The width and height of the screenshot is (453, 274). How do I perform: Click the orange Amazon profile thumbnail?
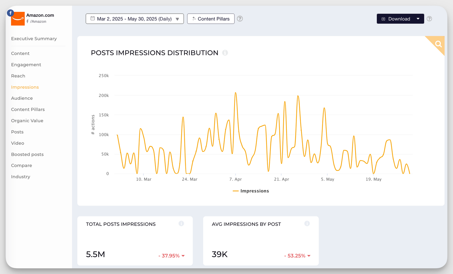(x=18, y=19)
